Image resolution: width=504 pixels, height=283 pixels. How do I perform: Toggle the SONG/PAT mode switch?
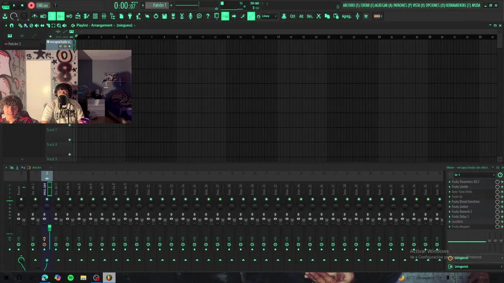point(6,6)
